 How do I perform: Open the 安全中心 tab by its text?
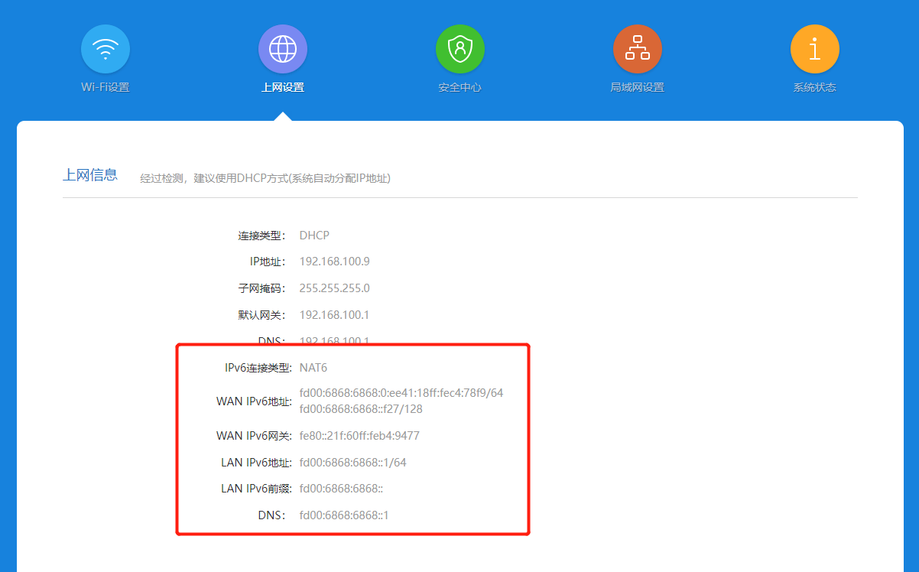point(459,87)
